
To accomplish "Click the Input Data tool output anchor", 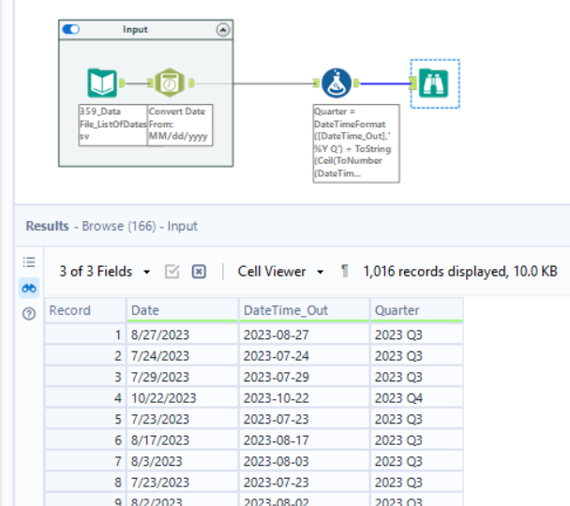I will tap(122, 83).
